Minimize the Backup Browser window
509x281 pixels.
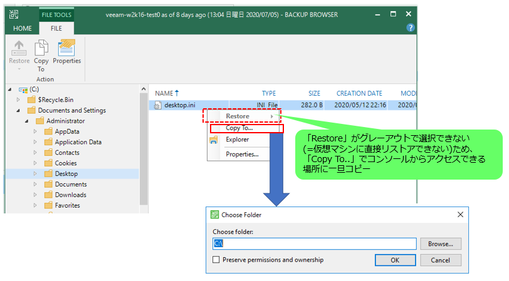pyautogui.click(x=377, y=14)
